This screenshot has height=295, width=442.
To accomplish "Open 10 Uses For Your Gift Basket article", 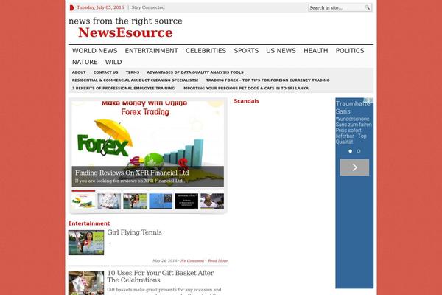I will coord(161,277).
